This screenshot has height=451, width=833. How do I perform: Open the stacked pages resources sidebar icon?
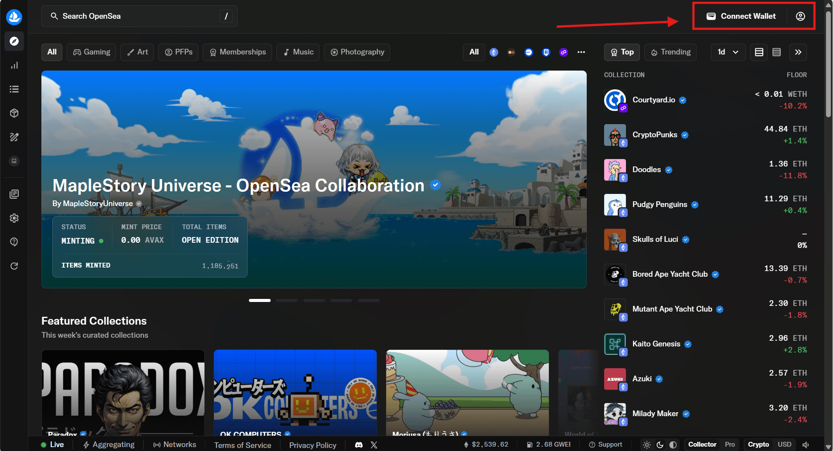coord(14,194)
